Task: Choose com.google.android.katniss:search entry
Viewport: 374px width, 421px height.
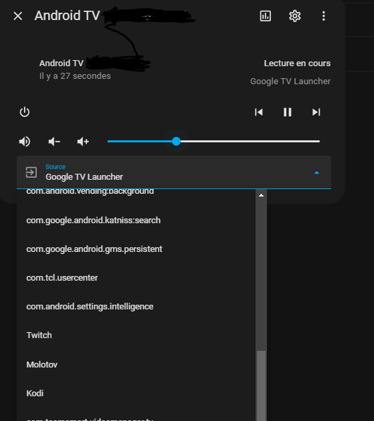Action: (x=136, y=220)
